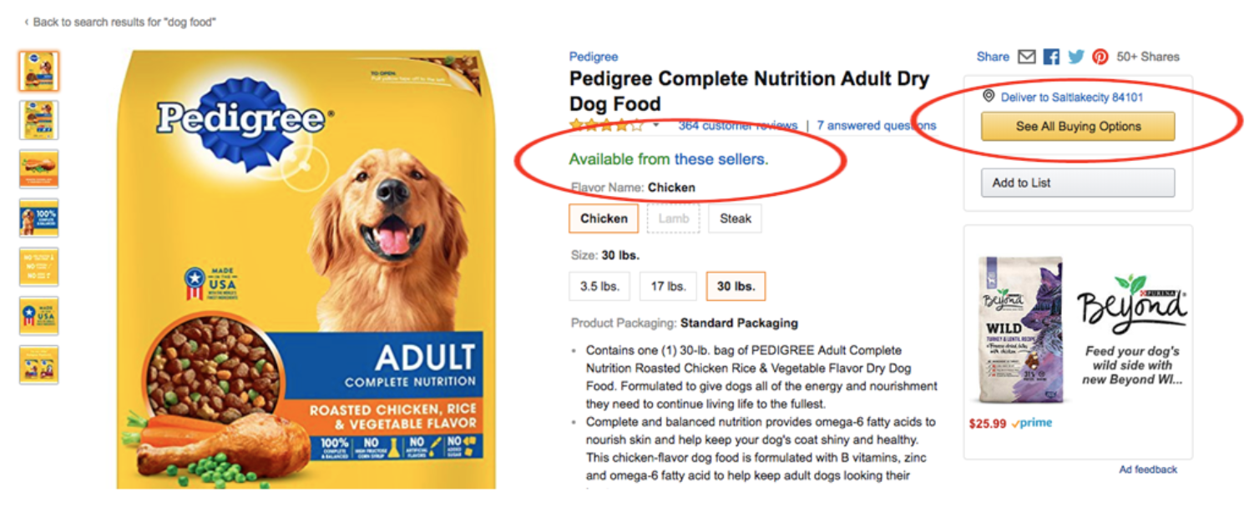1259x522 pixels.
Task: Choose the 17 lbs. size option
Action: coord(669,286)
